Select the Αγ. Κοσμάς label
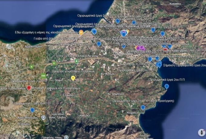Screen dimensions: 206x139 click(x=108, y=74)
